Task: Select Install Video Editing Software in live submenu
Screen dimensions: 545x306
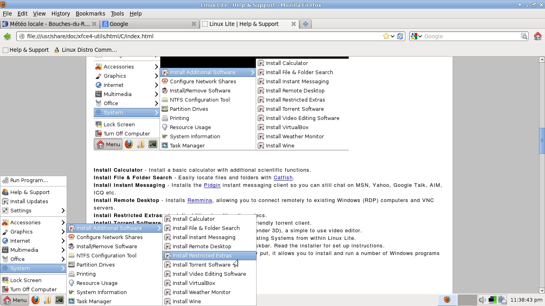Action: [x=209, y=274]
